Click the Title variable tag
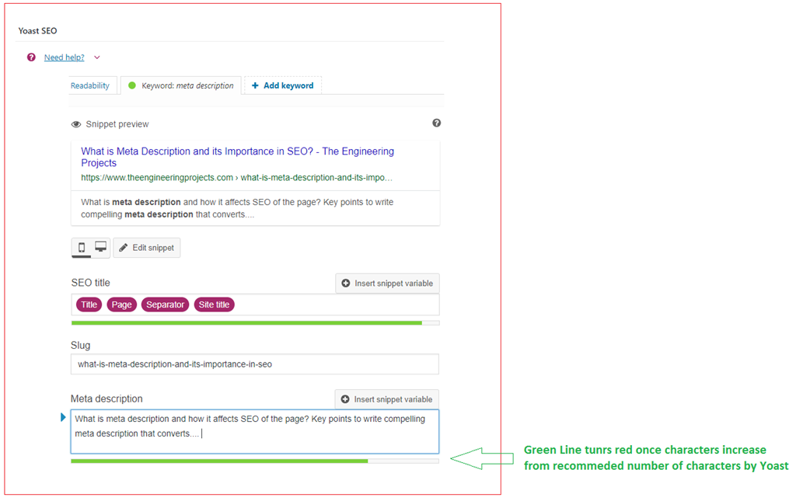Image resolution: width=796 pixels, height=501 pixels. click(x=89, y=304)
